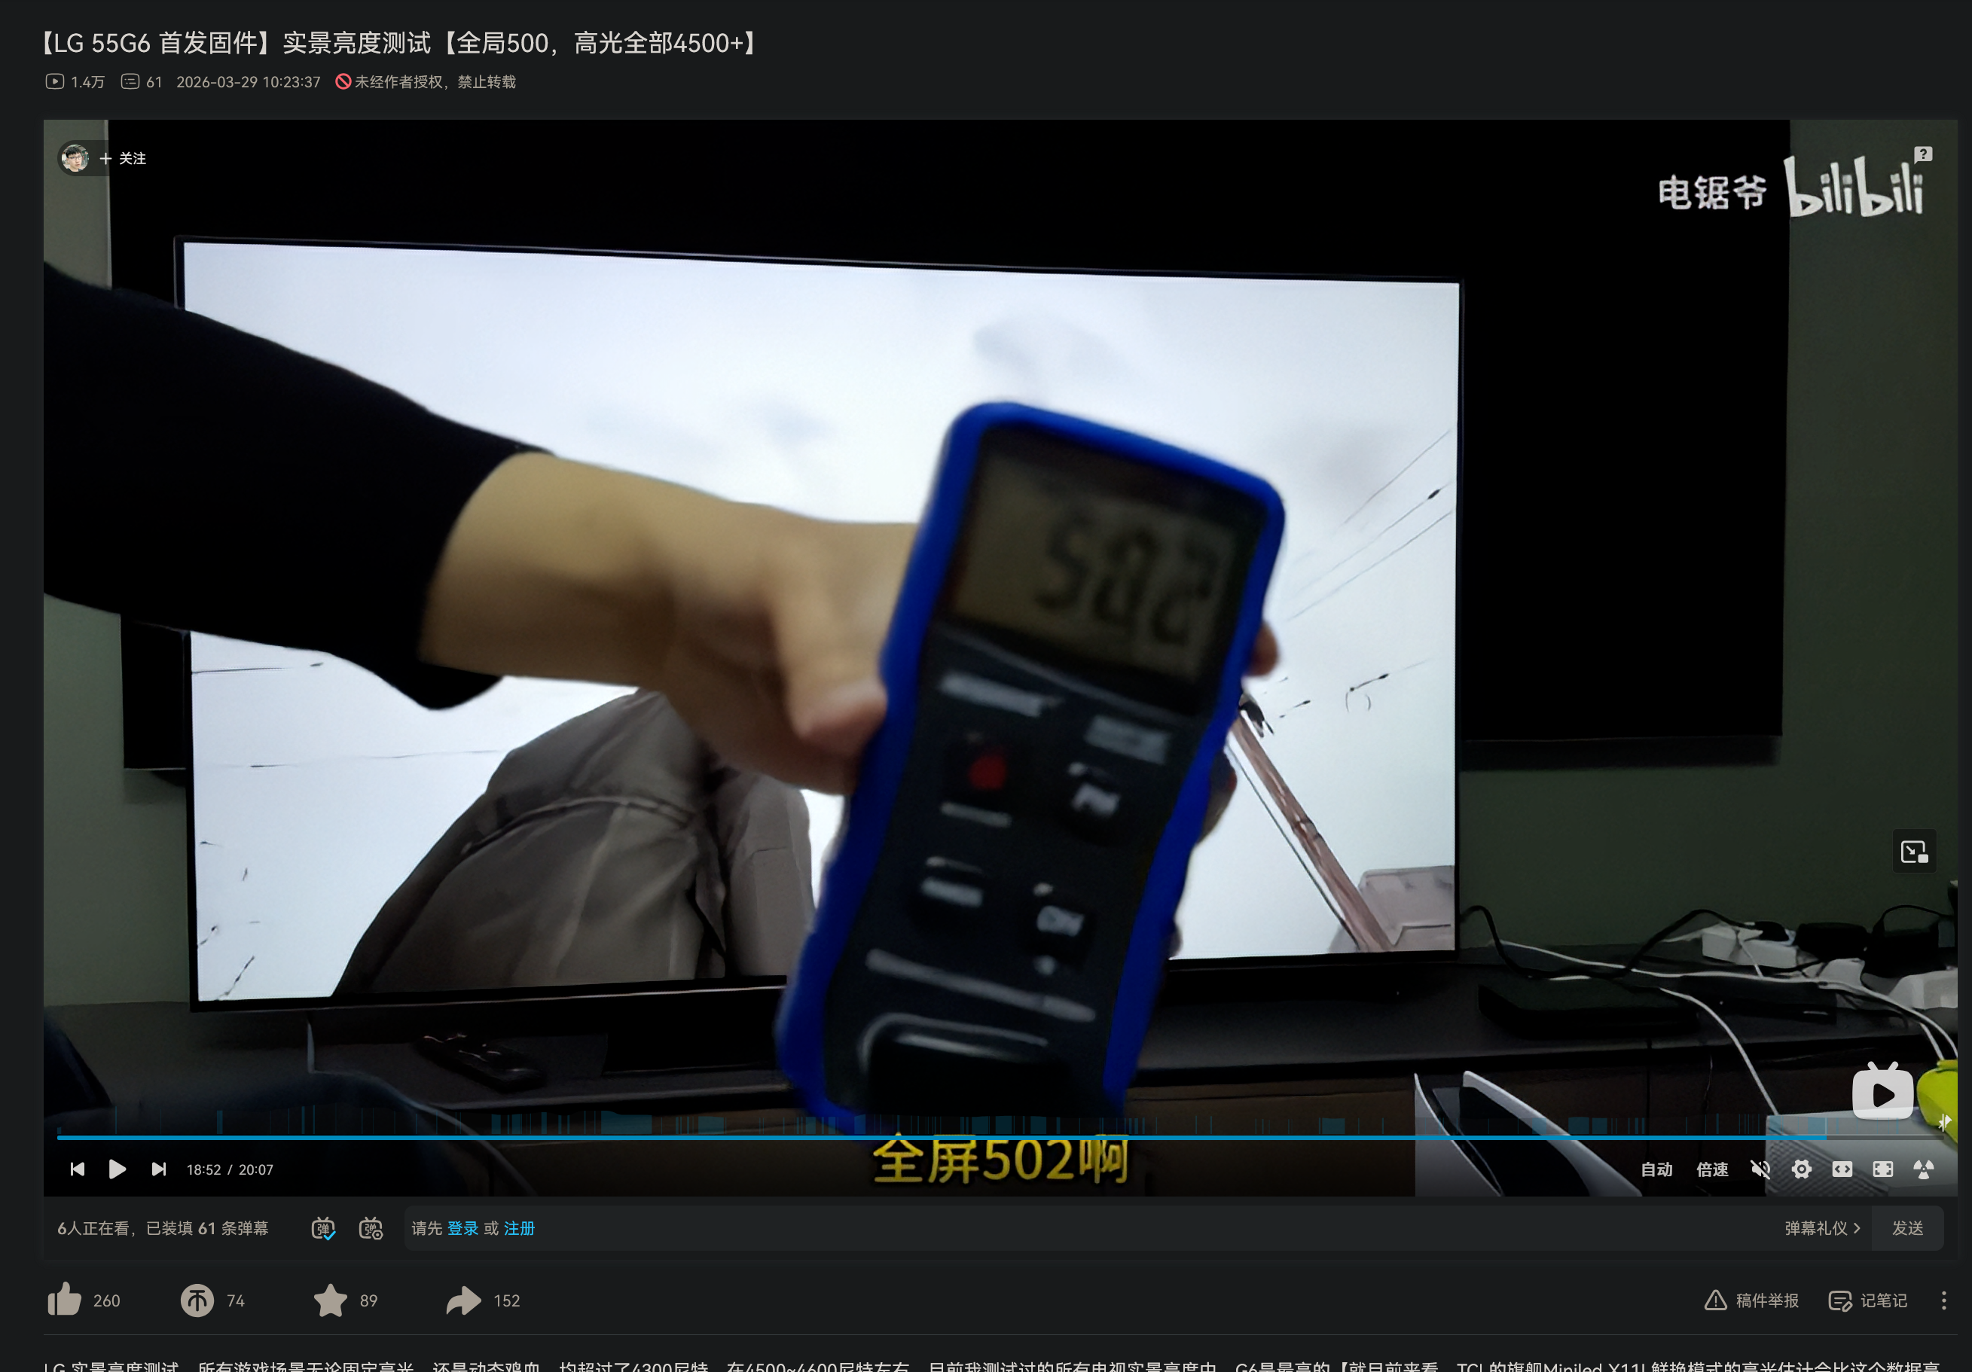Open the 自动 video quality menu
This screenshot has width=1972, height=1372.
pos(1656,1169)
